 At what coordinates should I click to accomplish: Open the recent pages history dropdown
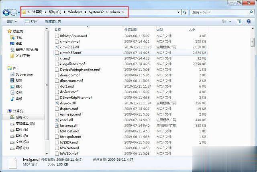click(x=19, y=12)
